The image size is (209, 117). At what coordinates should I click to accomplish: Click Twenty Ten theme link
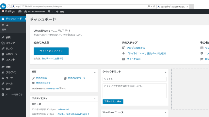click(x=53, y=88)
